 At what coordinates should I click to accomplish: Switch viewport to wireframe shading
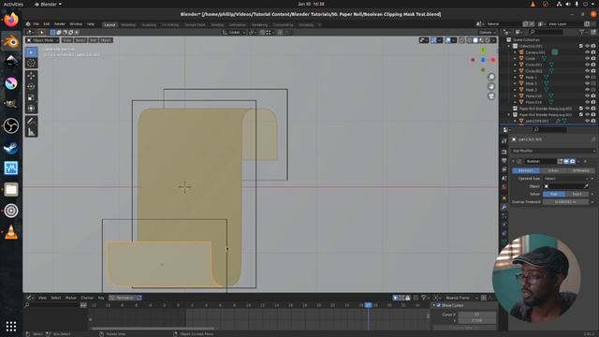(x=469, y=40)
